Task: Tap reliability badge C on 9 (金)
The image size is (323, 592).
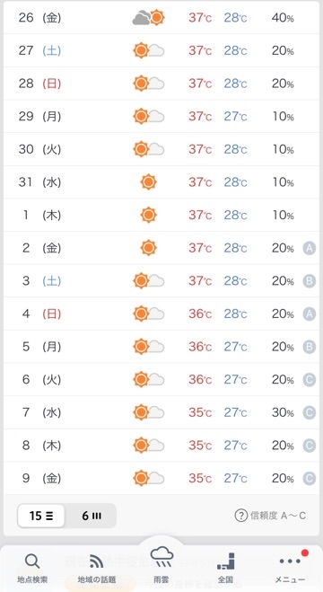Action: [x=309, y=479]
